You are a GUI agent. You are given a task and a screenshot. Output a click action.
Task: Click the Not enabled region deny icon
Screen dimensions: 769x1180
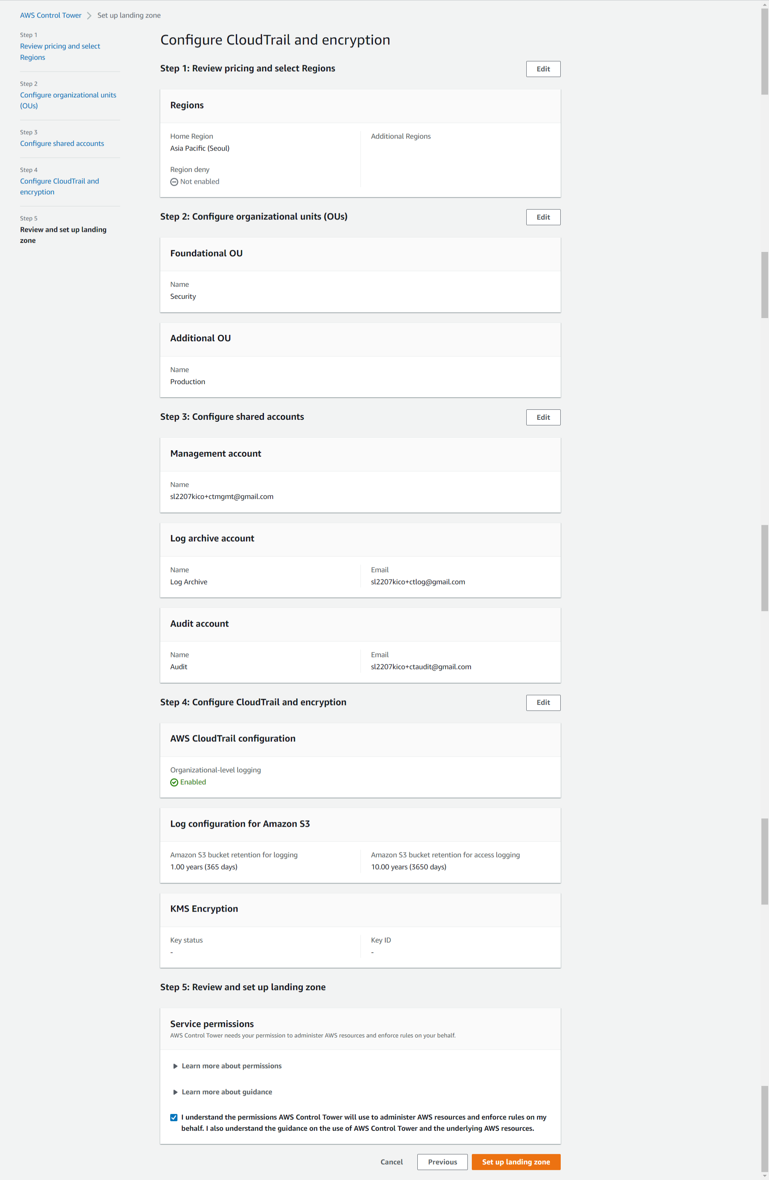click(x=174, y=182)
